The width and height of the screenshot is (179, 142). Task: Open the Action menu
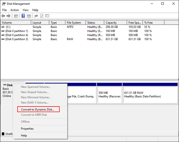coord(15,10)
